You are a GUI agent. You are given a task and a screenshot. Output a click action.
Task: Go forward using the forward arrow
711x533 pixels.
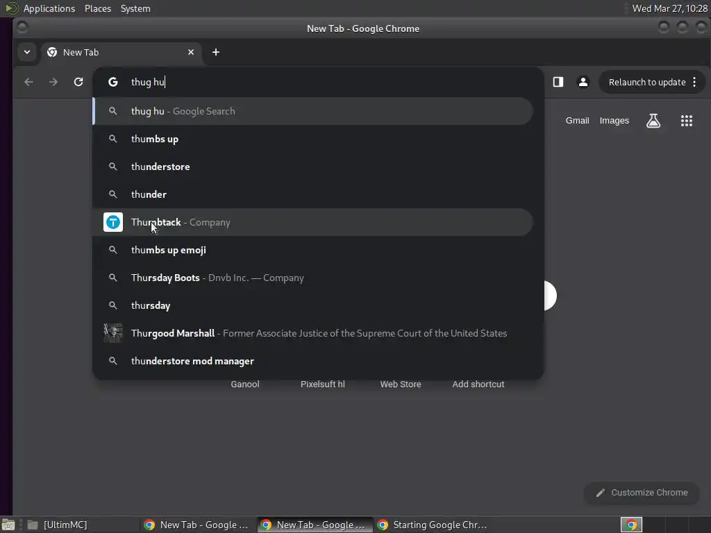[53, 82]
